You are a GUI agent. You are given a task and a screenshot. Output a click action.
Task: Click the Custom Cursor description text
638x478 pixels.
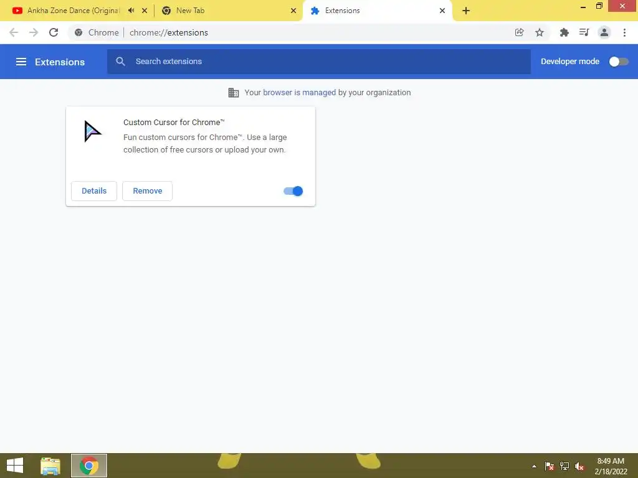205,144
